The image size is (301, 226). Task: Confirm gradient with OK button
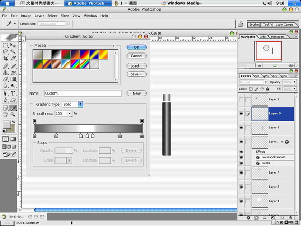coord(136,47)
